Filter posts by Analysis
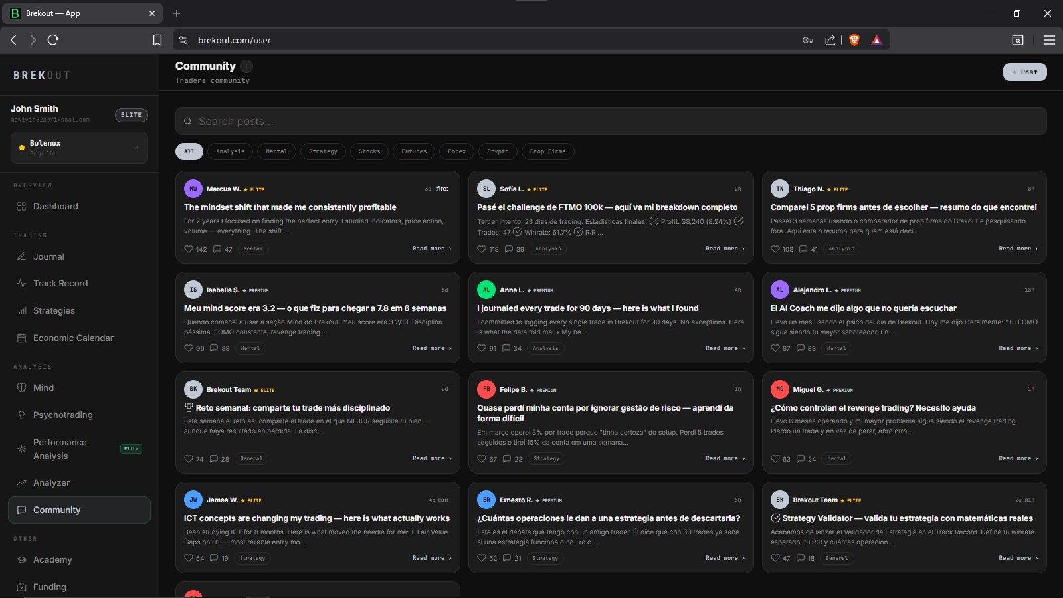 pos(231,151)
